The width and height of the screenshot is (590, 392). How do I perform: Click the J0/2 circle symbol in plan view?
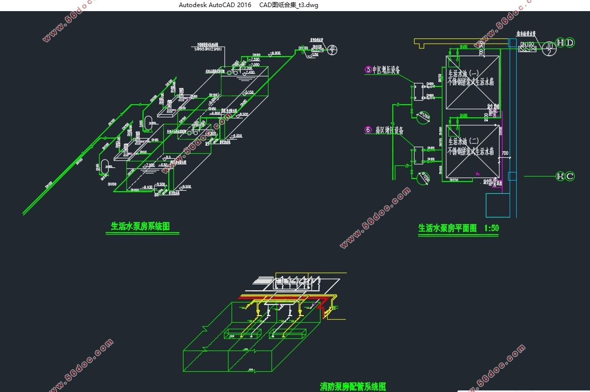(549, 49)
